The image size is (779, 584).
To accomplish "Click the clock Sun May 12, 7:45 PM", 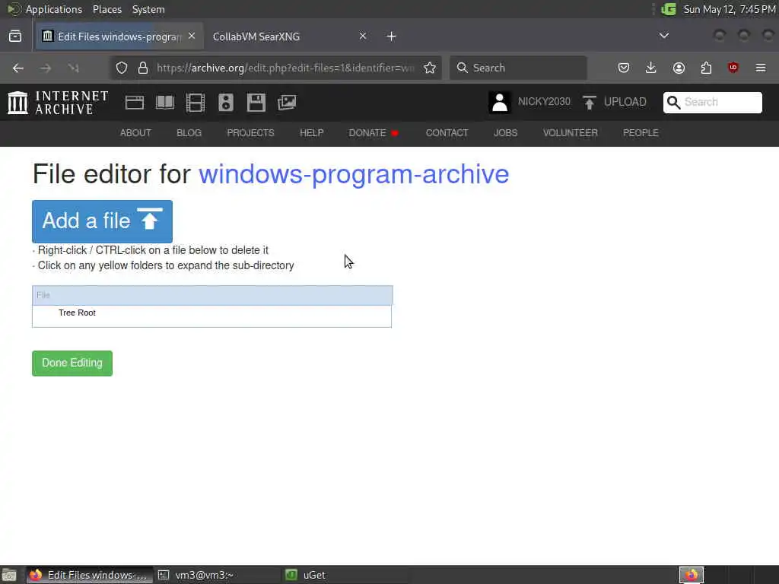I will [730, 9].
